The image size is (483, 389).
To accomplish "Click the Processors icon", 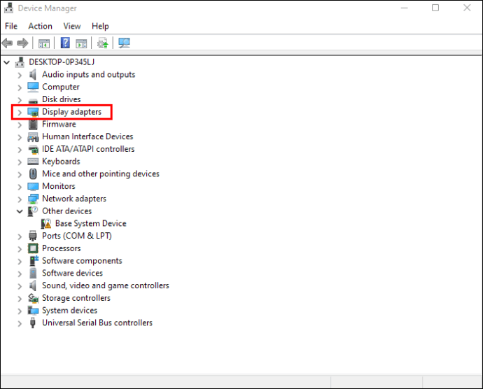I will 33,248.
